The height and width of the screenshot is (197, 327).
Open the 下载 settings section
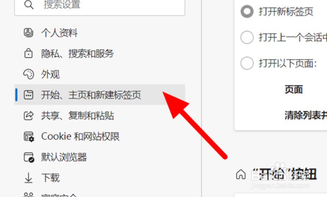100,178
